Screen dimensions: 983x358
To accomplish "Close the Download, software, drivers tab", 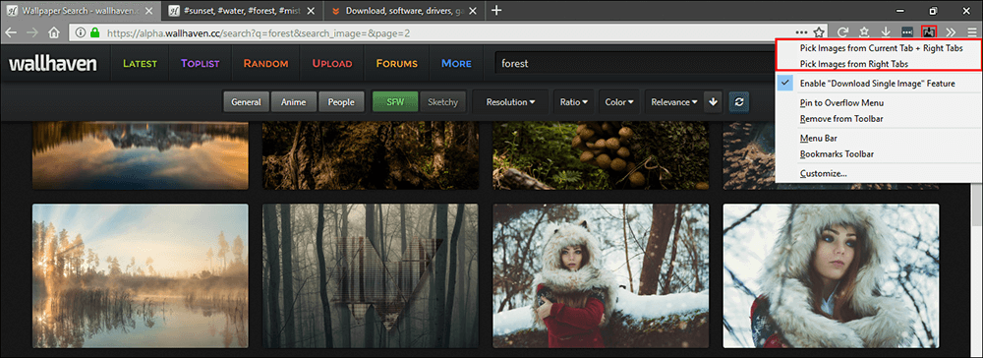I will click(473, 11).
